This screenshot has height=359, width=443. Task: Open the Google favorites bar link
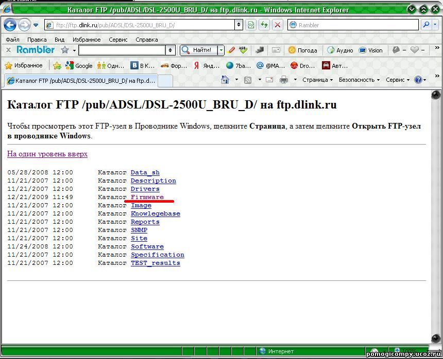click(79, 66)
